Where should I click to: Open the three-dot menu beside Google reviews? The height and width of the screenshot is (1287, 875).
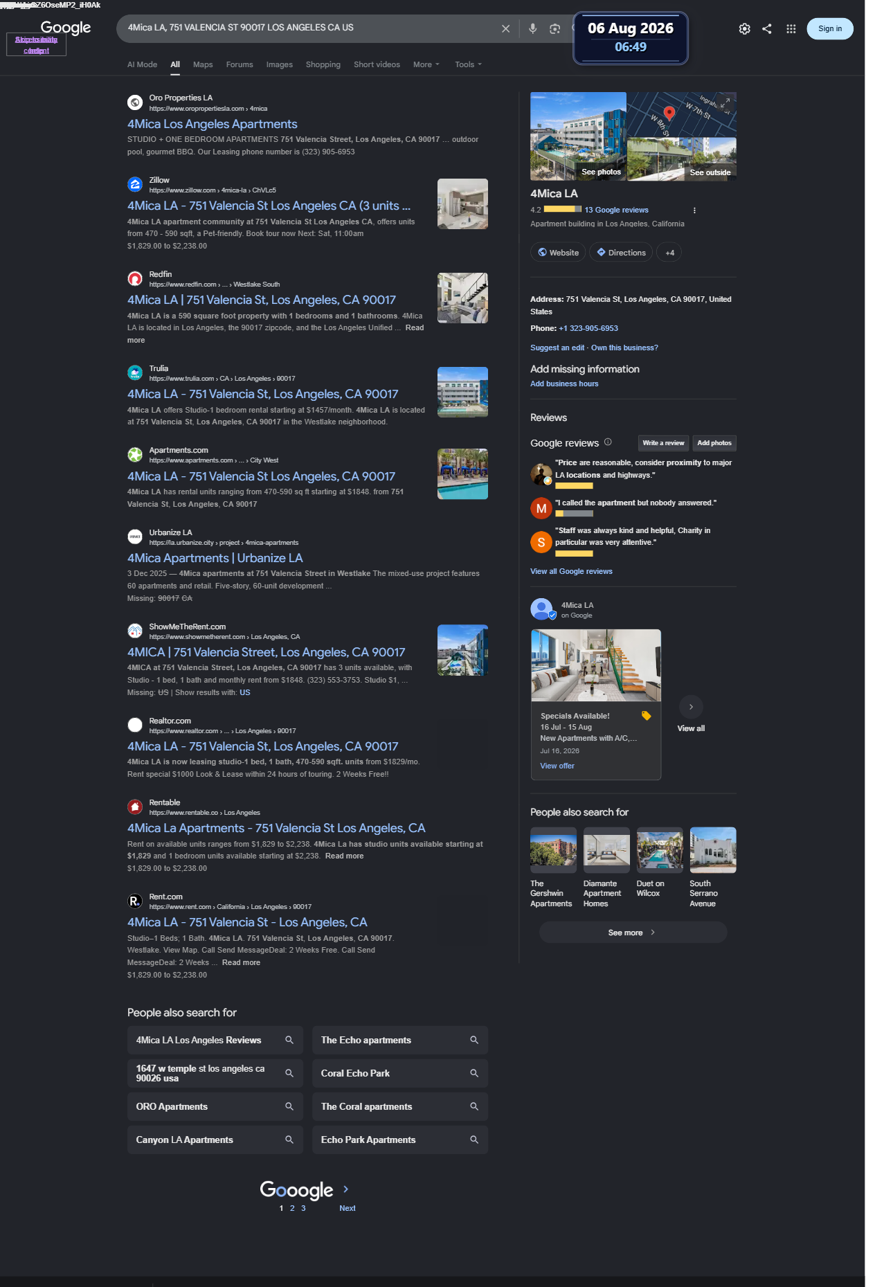coord(694,210)
